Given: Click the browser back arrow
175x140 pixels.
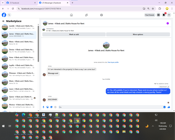Looking at the screenshot, I should point(3,9).
